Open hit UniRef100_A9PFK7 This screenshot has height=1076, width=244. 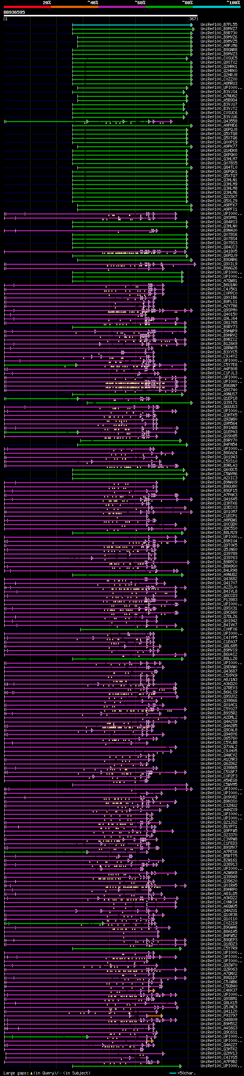(x=219, y=205)
